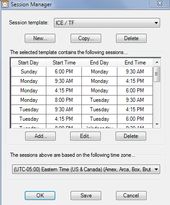
Task: Select the Monday 8:00 PM start time row
Action: (x=82, y=100)
